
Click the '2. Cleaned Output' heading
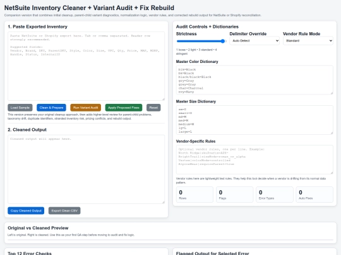coord(27,130)
